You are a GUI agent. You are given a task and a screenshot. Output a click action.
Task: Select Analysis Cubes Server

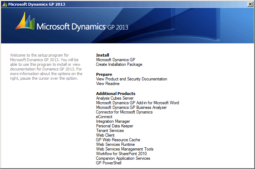click(x=115, y=98)
